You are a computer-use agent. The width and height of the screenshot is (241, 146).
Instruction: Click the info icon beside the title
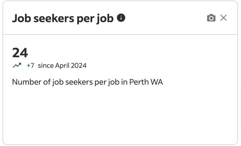click(121, 18)
